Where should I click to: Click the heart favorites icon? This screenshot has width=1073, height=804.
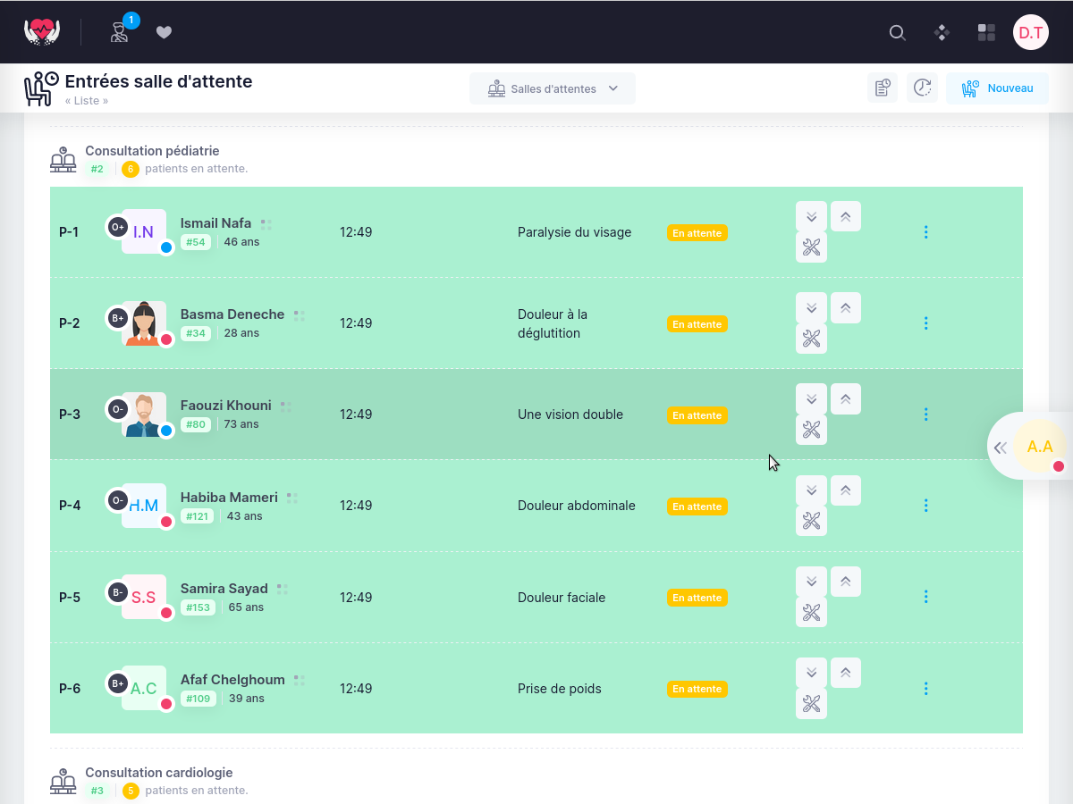coord(164,33)
